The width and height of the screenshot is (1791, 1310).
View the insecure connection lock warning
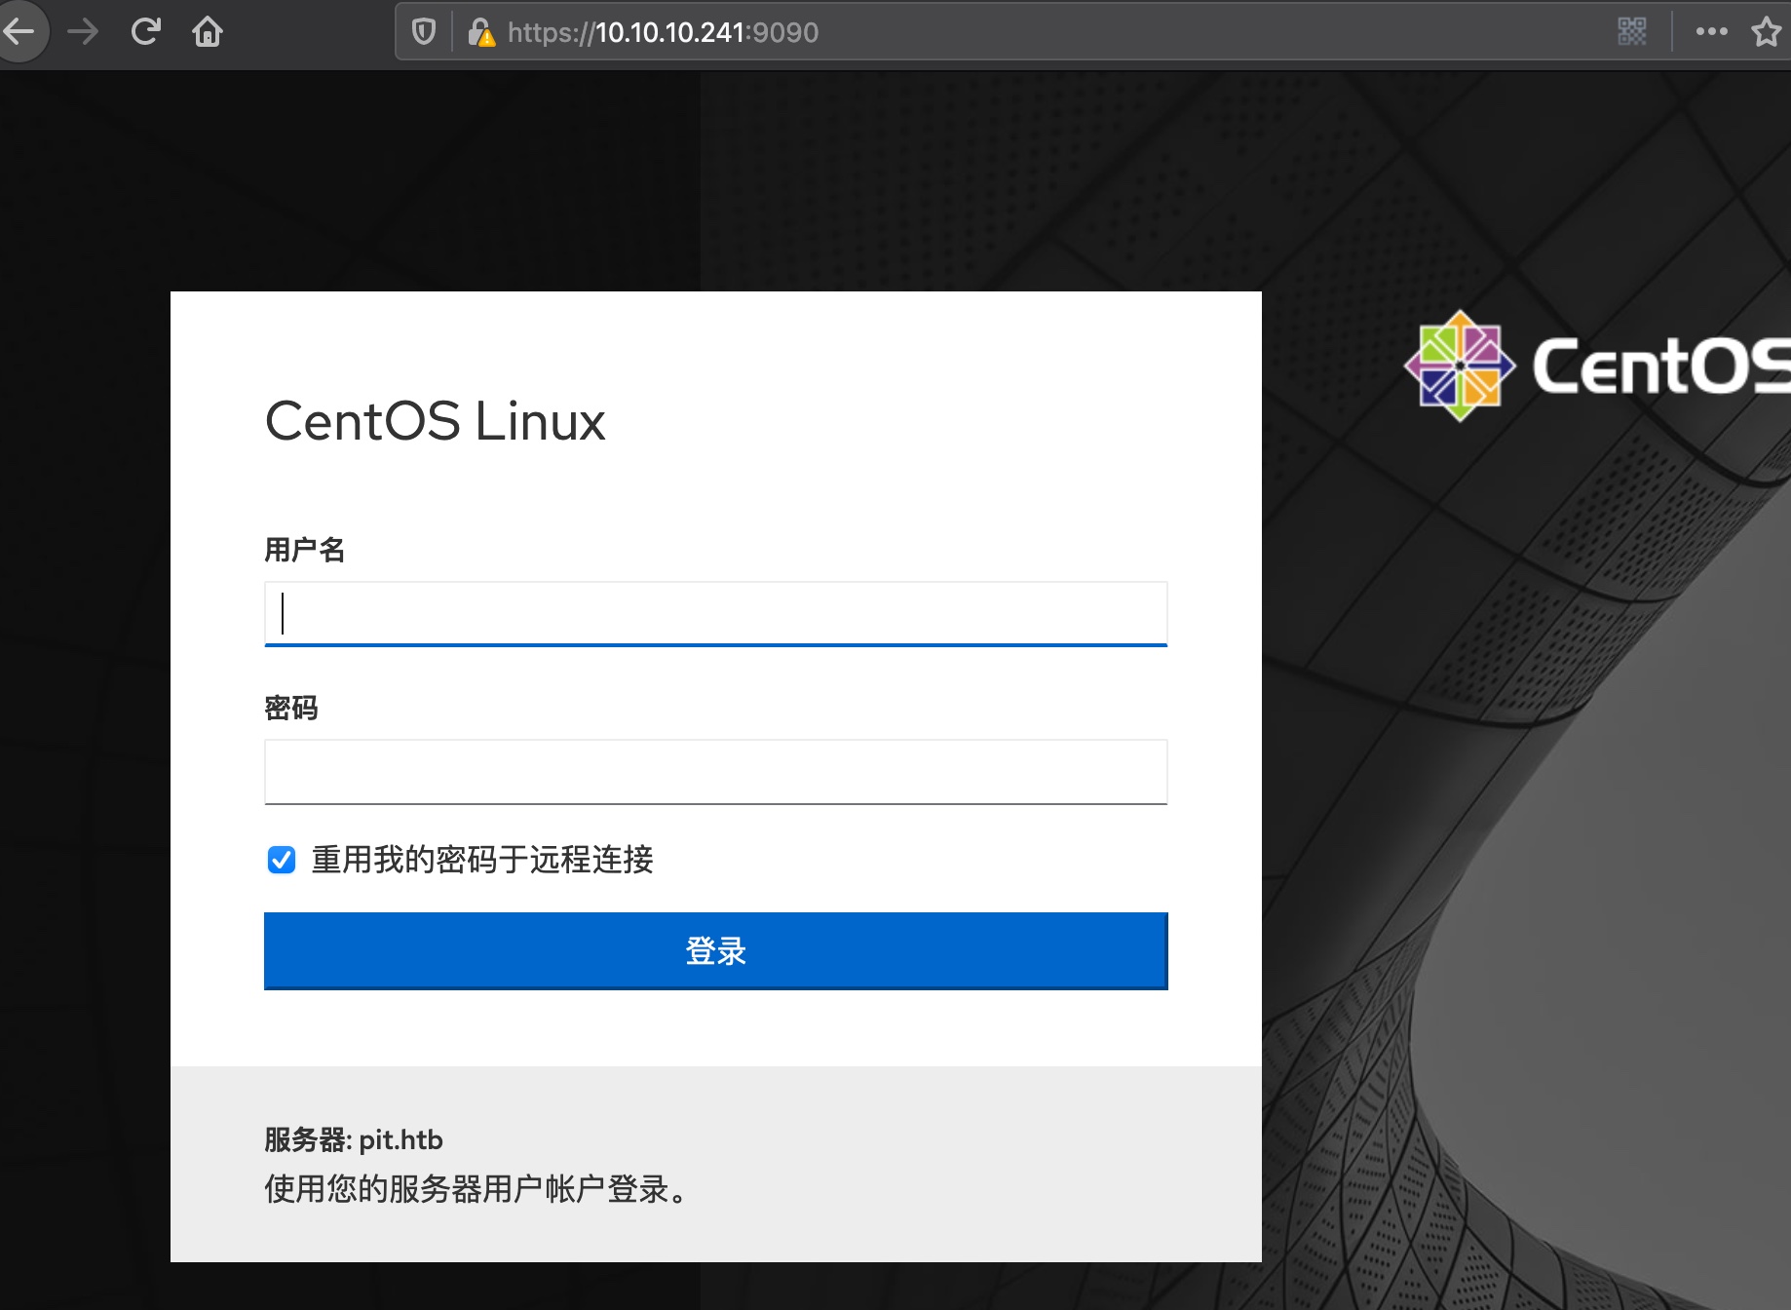tap(480, 32)
